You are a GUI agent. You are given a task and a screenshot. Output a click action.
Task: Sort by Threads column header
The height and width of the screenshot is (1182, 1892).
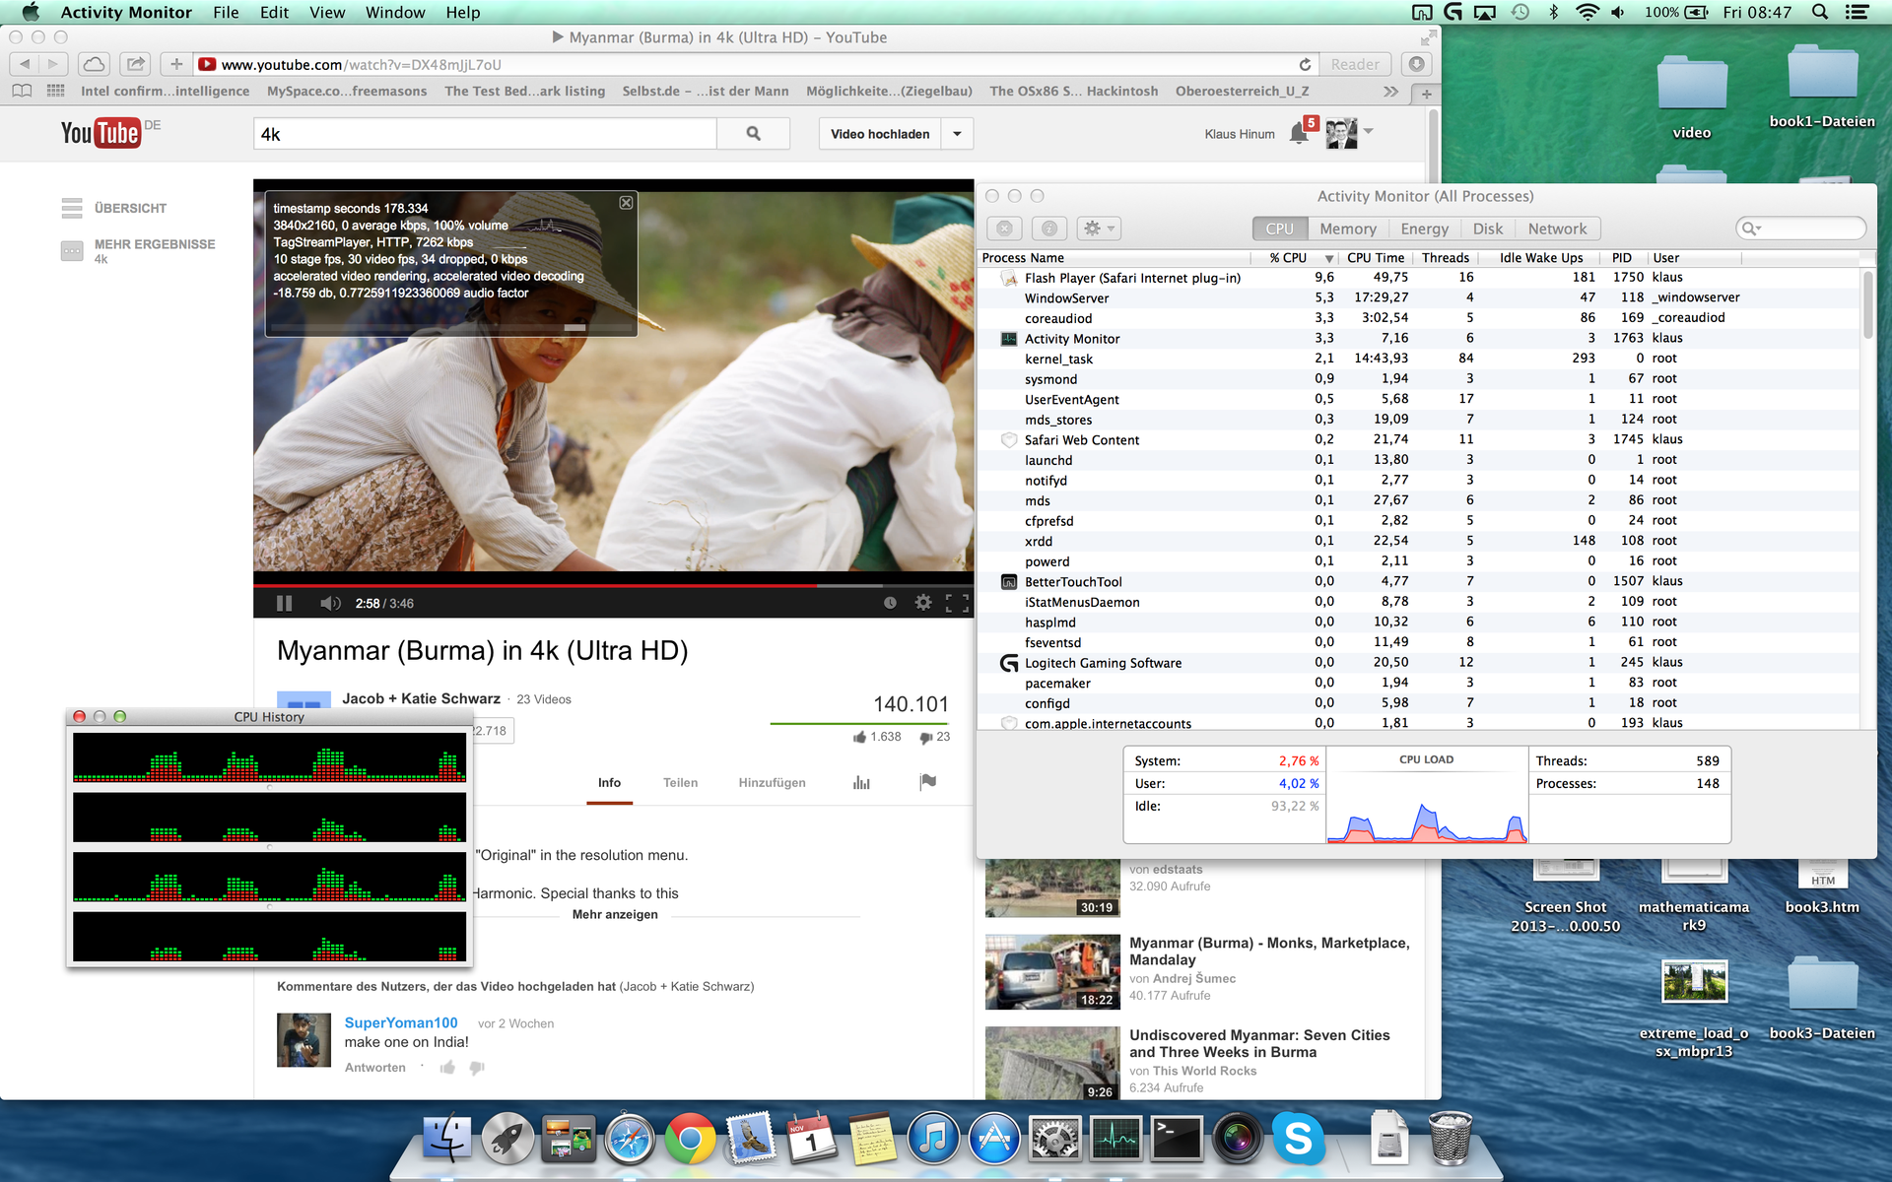[x=1446, y=258]
